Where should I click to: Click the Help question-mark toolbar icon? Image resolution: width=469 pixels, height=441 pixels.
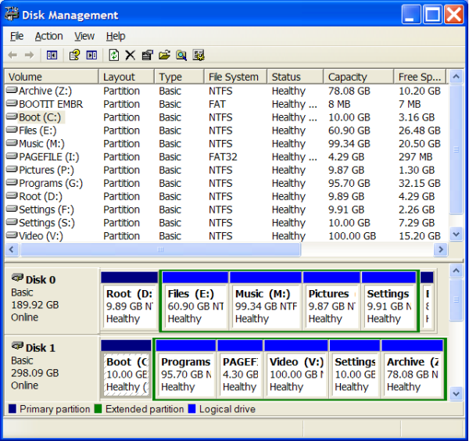click(x=74, y=55)
